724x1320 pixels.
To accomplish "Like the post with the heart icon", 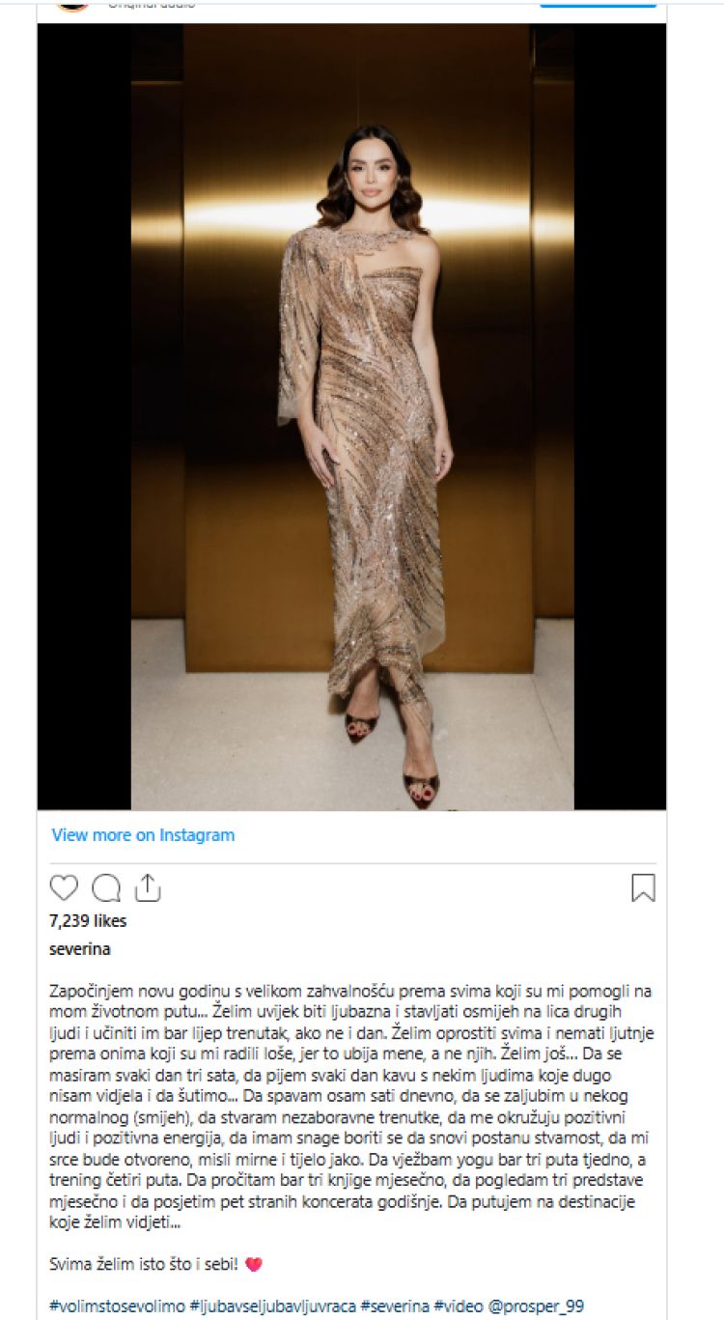I will coord(64,887).
